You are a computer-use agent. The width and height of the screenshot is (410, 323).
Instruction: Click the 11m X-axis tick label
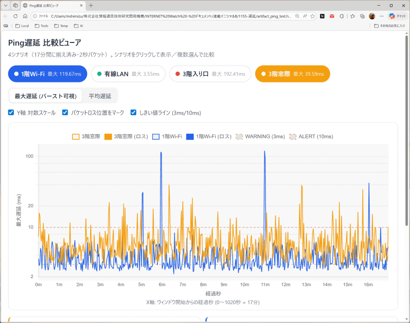[x=265, y=285]
